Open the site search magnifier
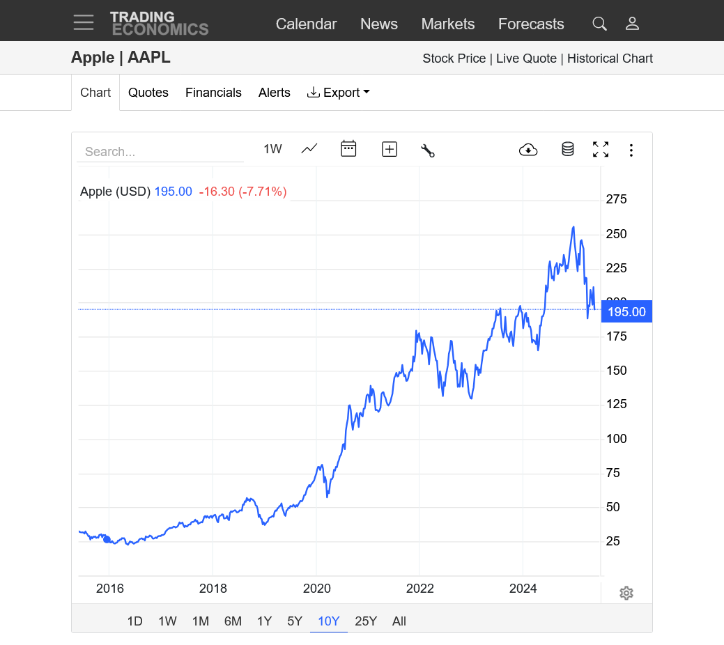 click(599, 24)
